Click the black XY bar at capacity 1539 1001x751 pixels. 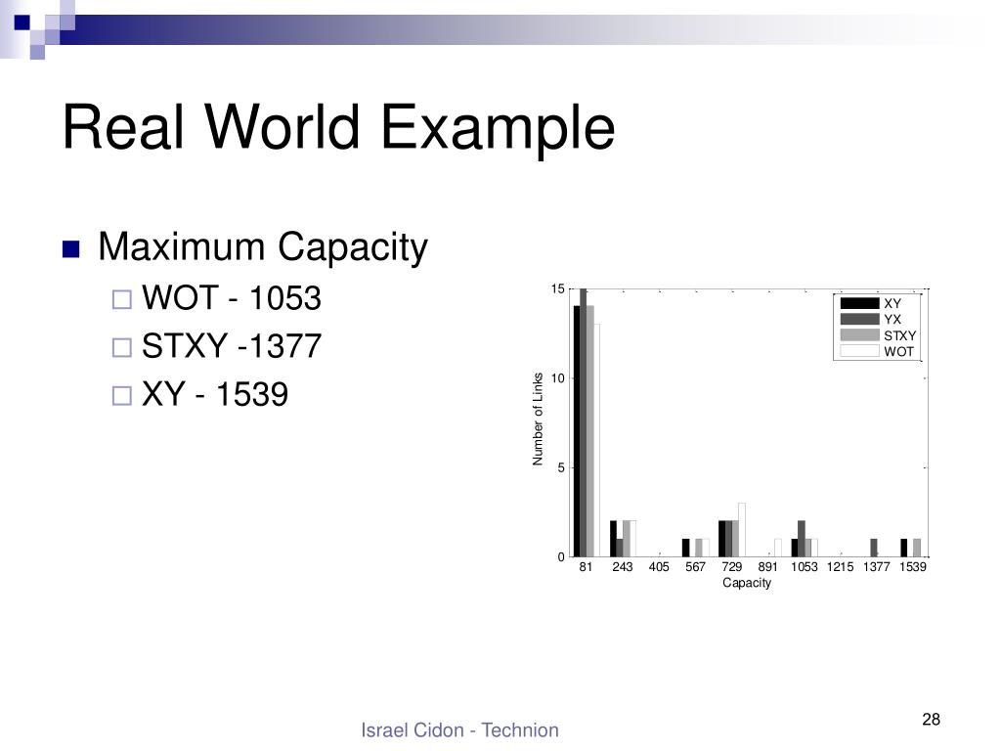(x=904, y=548)
